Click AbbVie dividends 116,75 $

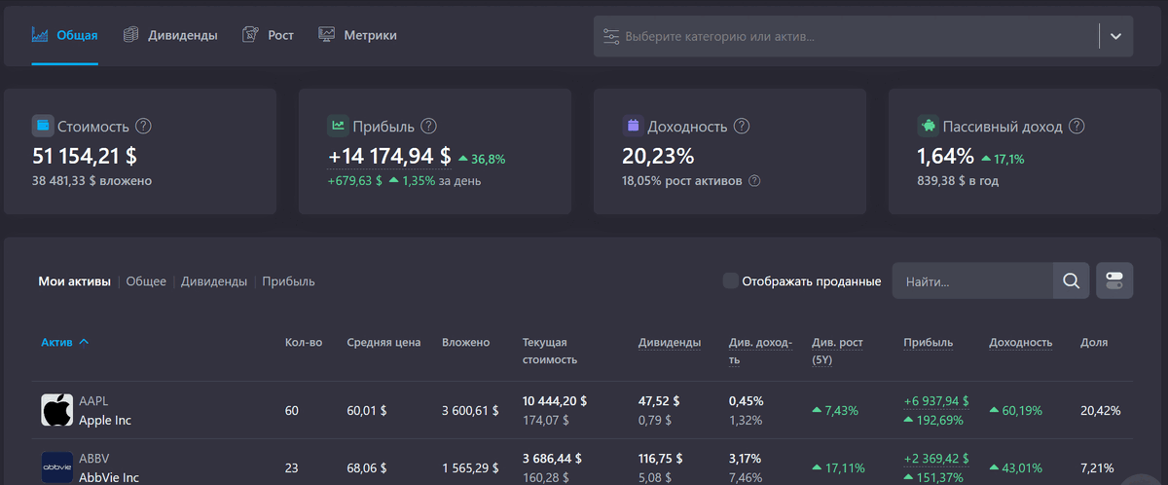click(x=662, y=459)
